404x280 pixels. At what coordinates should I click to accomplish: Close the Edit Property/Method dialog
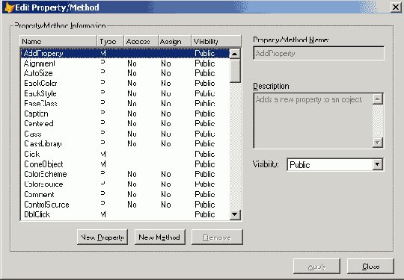click(x=396, y=7)
